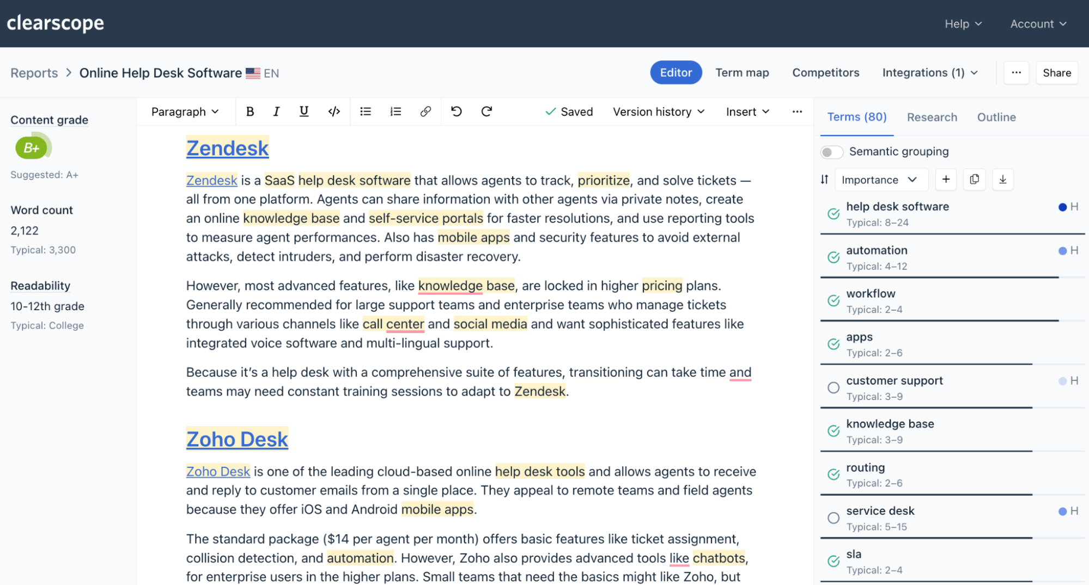This screenshot has height=585, width=1089.
Task: Insert a code block
Action: coord(334,112)
